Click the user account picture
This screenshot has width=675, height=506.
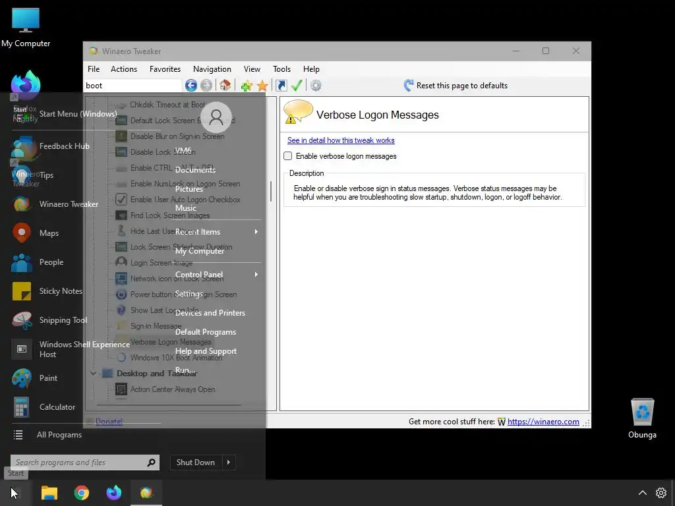(216, 117)
